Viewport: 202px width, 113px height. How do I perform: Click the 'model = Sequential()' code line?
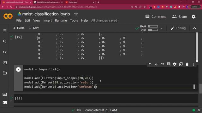tap(42, 69)
